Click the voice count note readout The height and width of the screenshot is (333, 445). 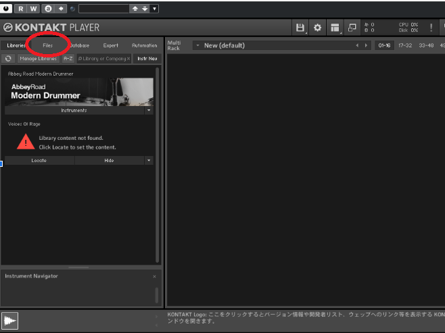pos(369,25)
